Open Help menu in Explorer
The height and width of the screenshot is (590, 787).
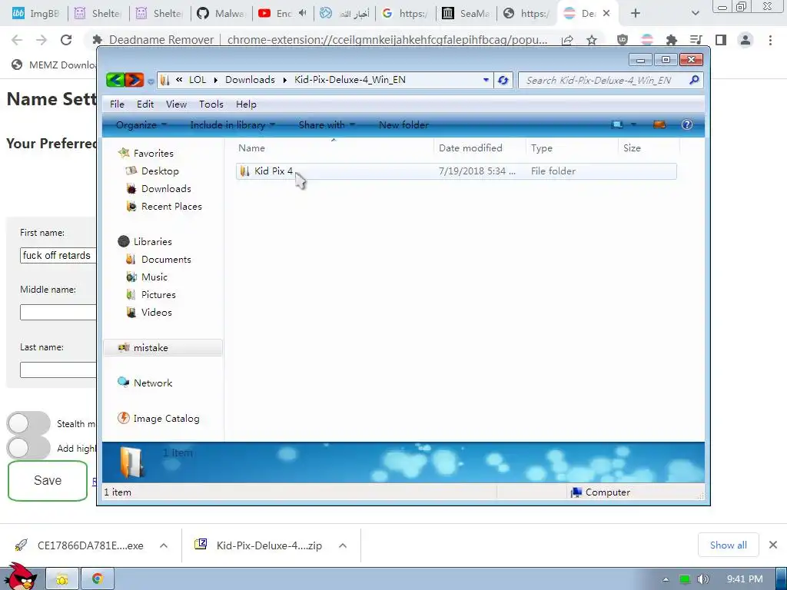click(246, 104)
